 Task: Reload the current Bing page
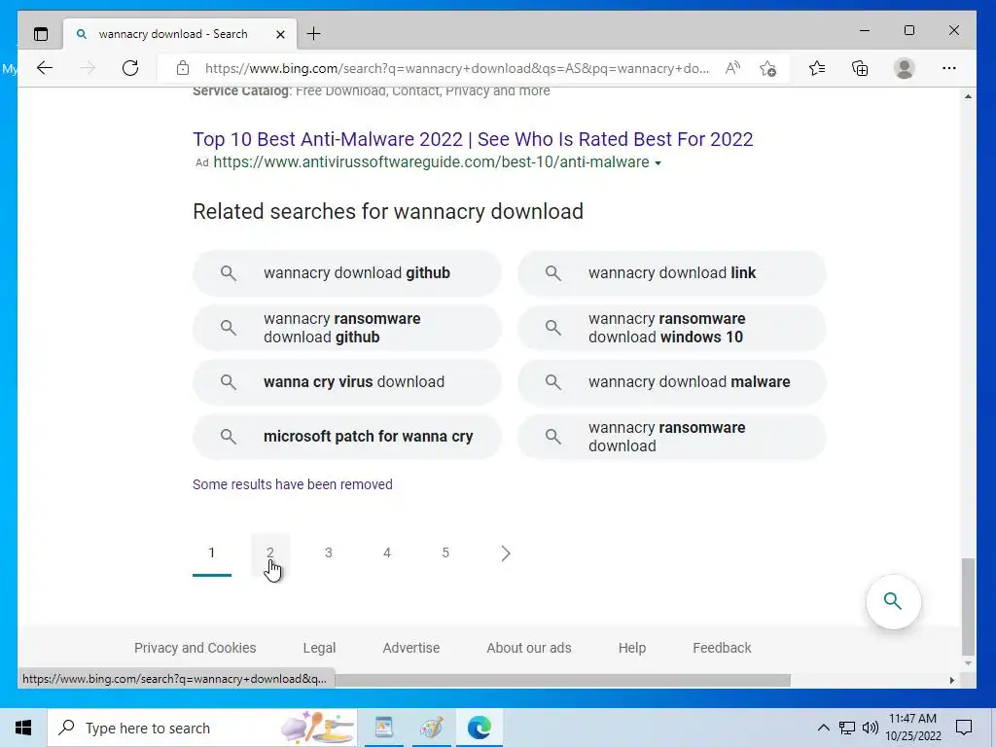130,68
